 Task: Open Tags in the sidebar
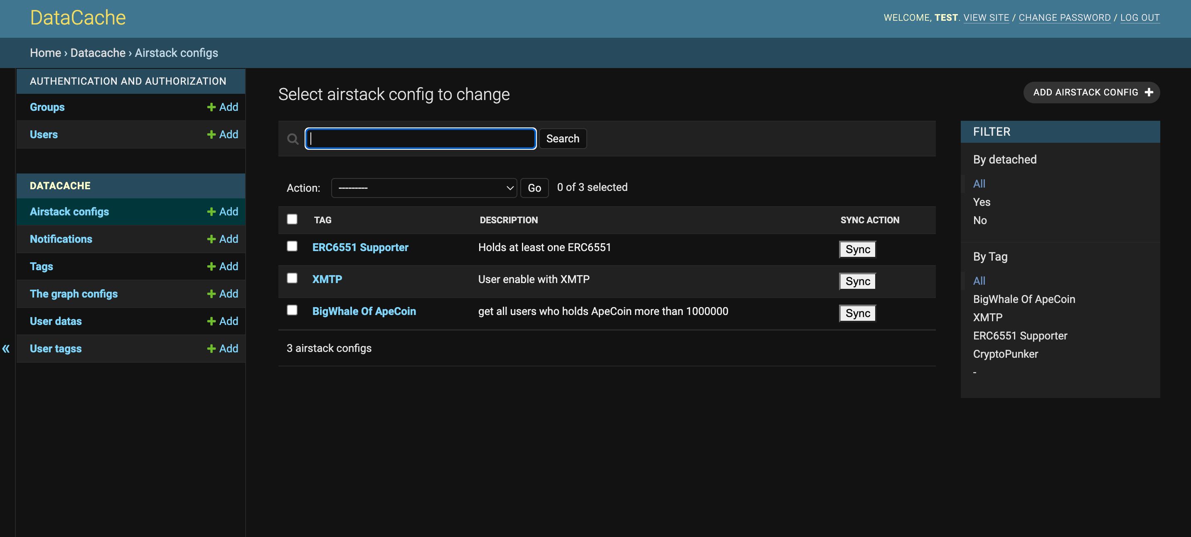pyautogui.click(x=42, y=266)
